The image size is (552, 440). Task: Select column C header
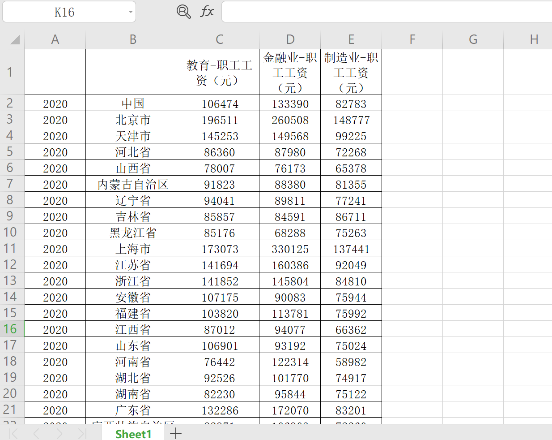(x=220, y=40)
